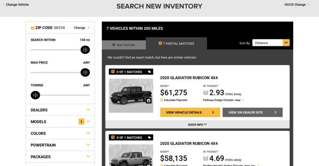The width and height of the screenshot is (319, 166).
Task: Click the 0 of 1 Matches badge on $58,135 Gladiator
Action: pyautogui.click(x=131, y=137)
